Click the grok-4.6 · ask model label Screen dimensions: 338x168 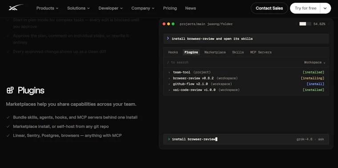click(310, 139)
